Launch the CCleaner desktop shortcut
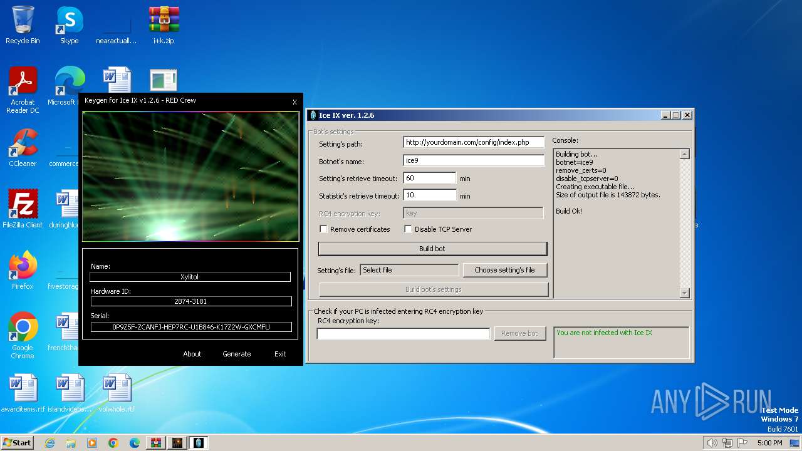 coord(23,148)
